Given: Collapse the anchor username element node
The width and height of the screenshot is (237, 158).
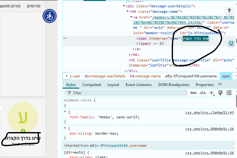Looking at the screenshot, I should 131,17.
